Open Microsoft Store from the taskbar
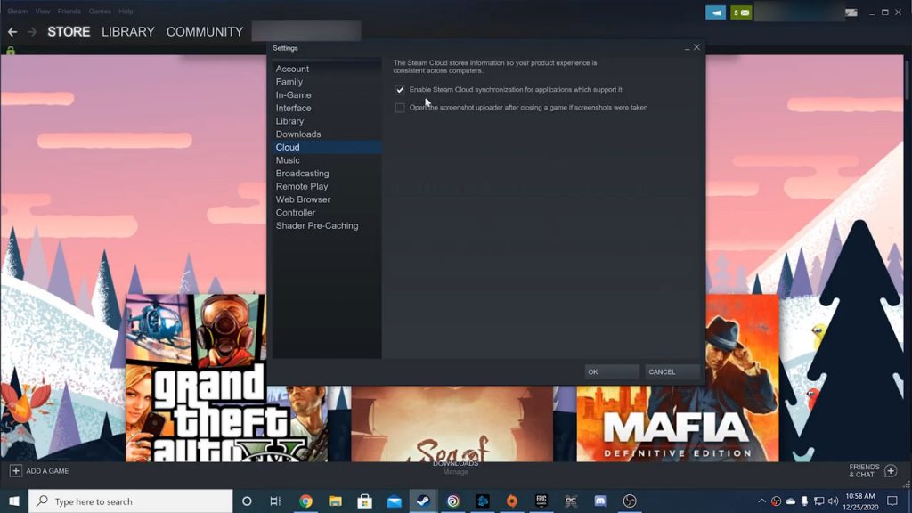This screenshot has width=912, height=513. point(364,501)
